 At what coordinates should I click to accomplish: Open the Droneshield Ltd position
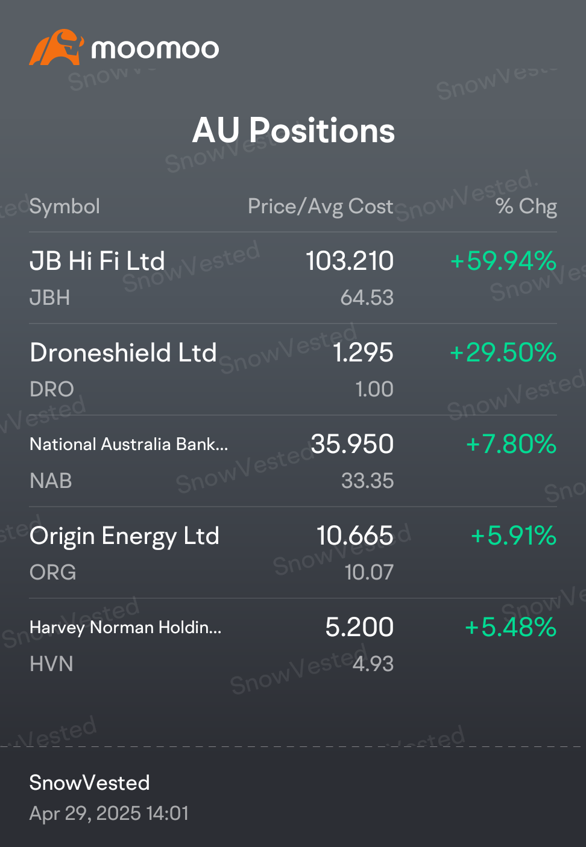[123, 353]
